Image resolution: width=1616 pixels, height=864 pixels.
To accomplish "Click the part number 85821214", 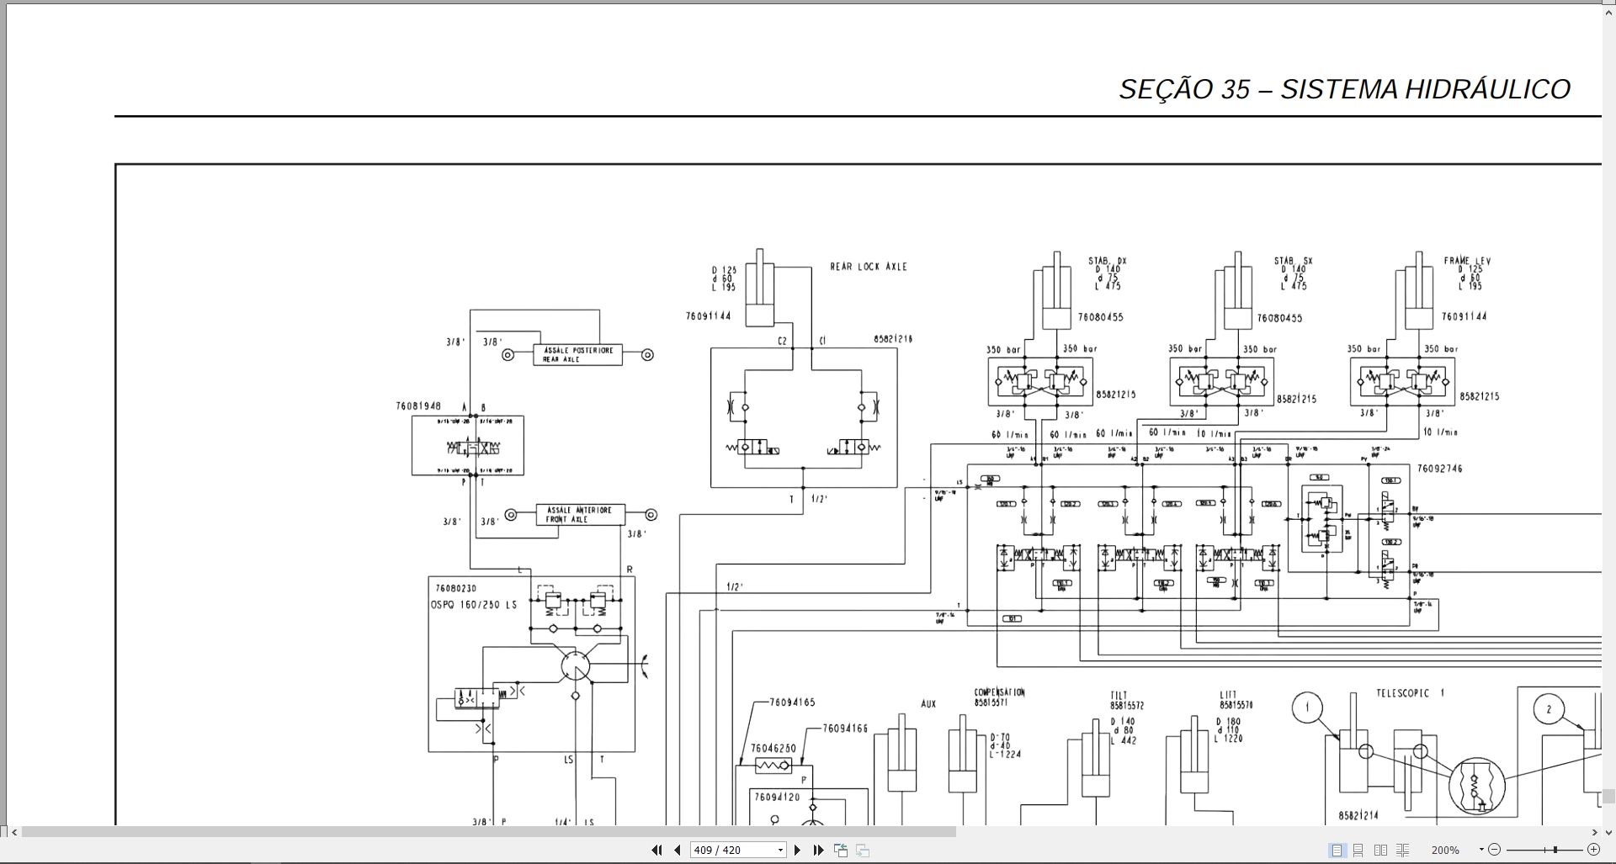I will tap(1358, 816).
